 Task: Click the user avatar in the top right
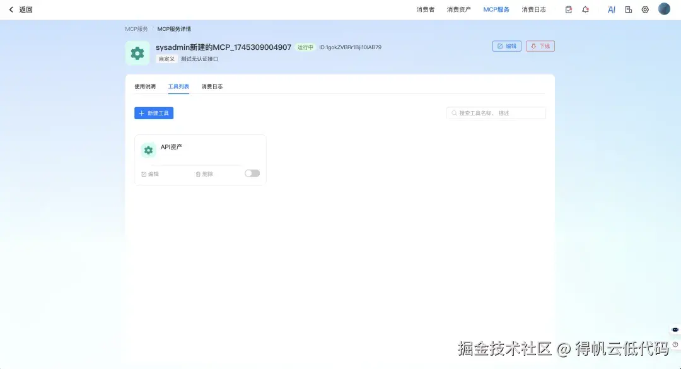point(664,9)
